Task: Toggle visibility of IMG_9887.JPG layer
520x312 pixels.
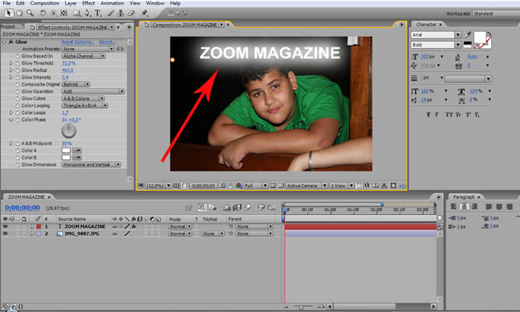Action: coord(5,233)
